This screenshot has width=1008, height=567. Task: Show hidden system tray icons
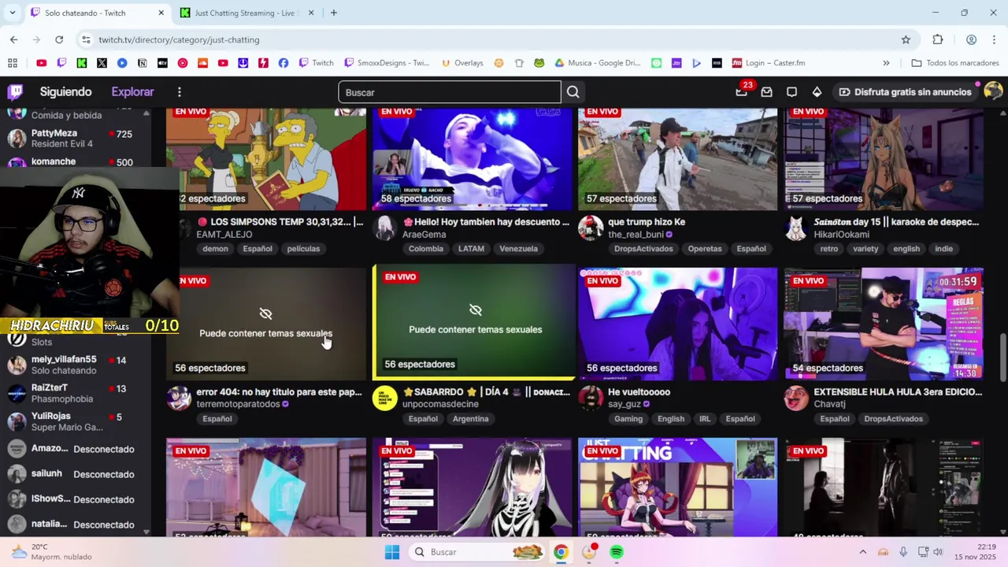[x=862, y=552]
